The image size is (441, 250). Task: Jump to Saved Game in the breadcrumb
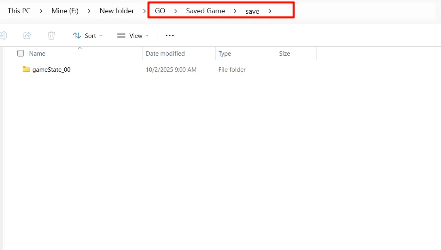tap(205, 11)
